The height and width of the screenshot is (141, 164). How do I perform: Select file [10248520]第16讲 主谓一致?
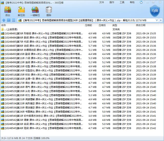pos(43,79)
